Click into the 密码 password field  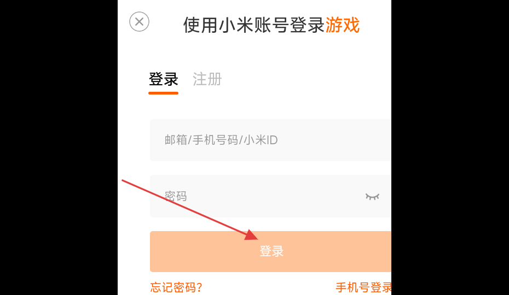(x=270, y=196)
